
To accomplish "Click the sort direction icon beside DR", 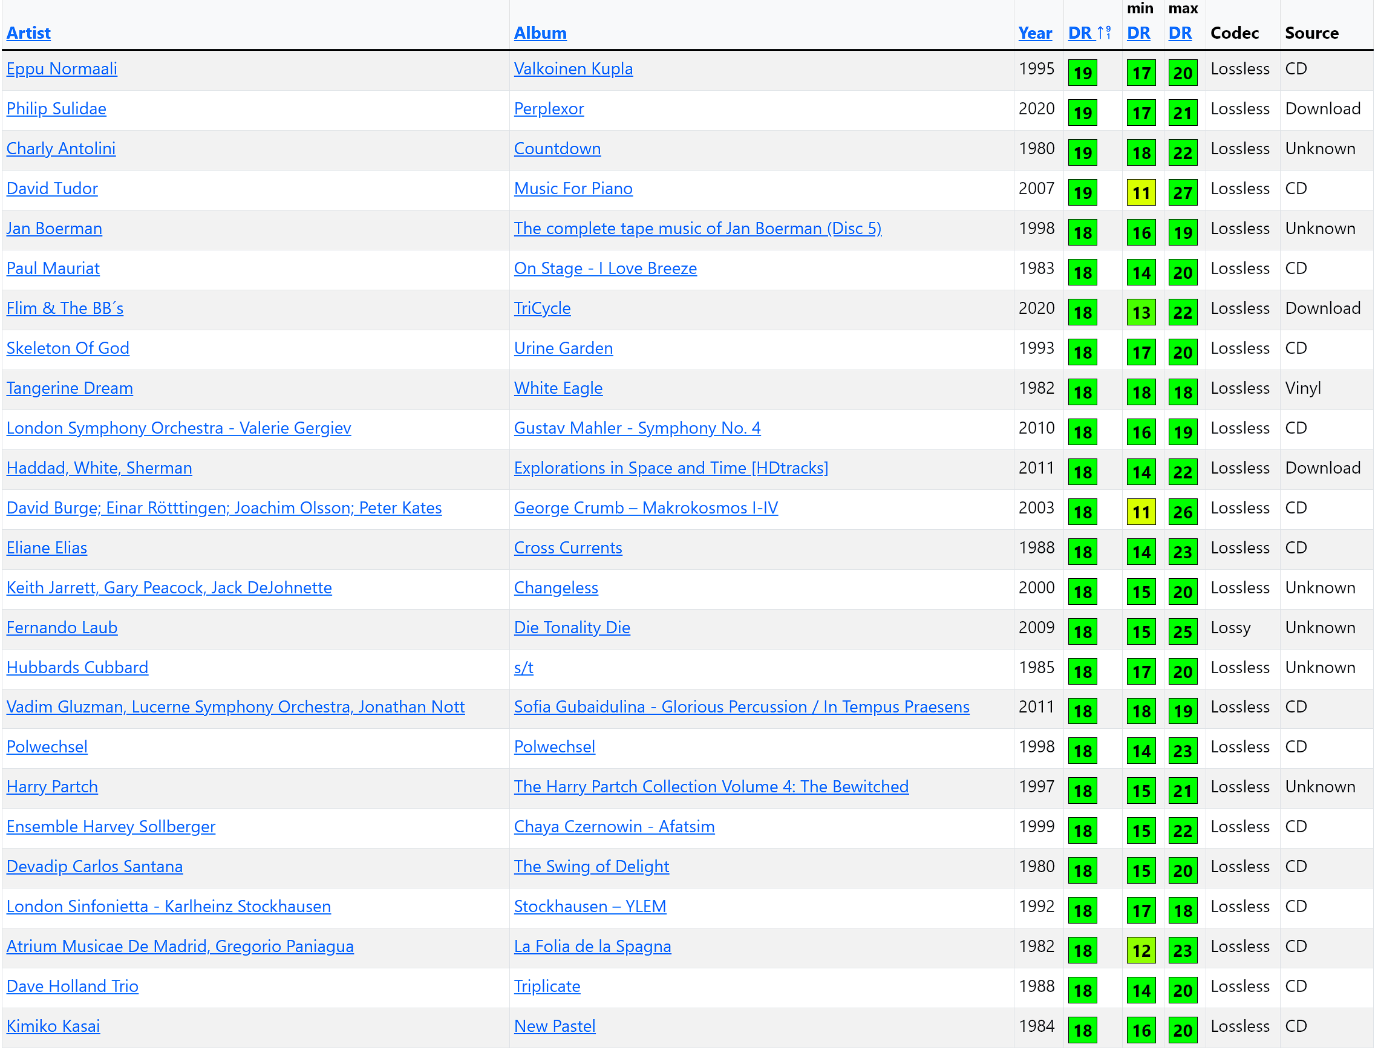I will [1104, 33].
